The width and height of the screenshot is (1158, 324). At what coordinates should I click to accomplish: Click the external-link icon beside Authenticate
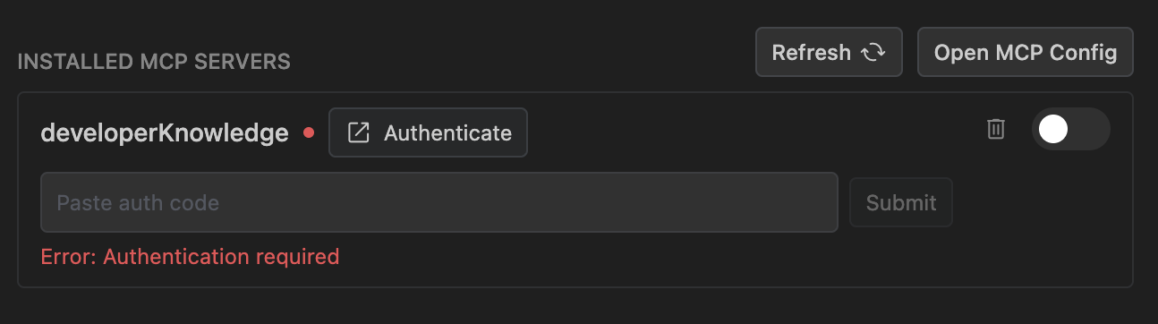coord(358,133)
